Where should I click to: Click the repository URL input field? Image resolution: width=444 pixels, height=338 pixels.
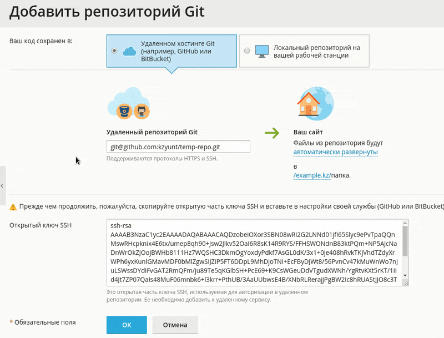pos(178,147)
